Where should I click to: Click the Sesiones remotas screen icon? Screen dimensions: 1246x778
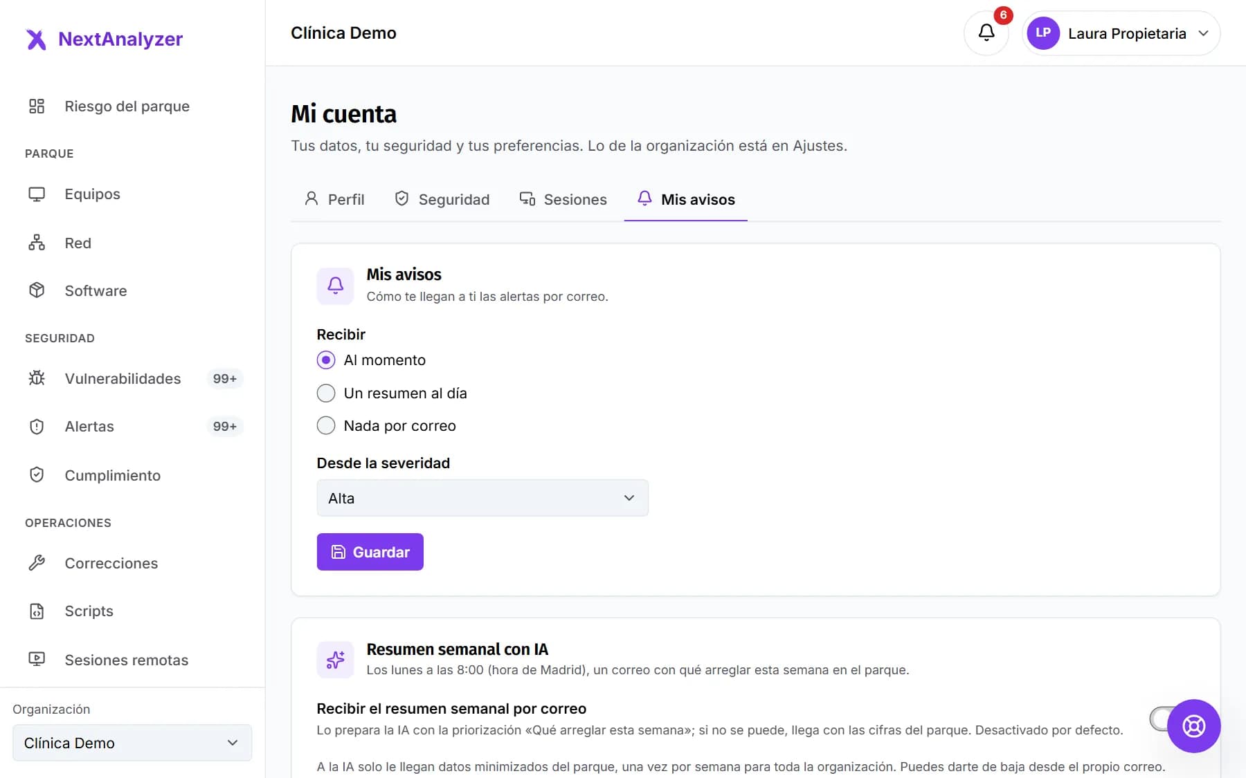[x=37, y=660]
